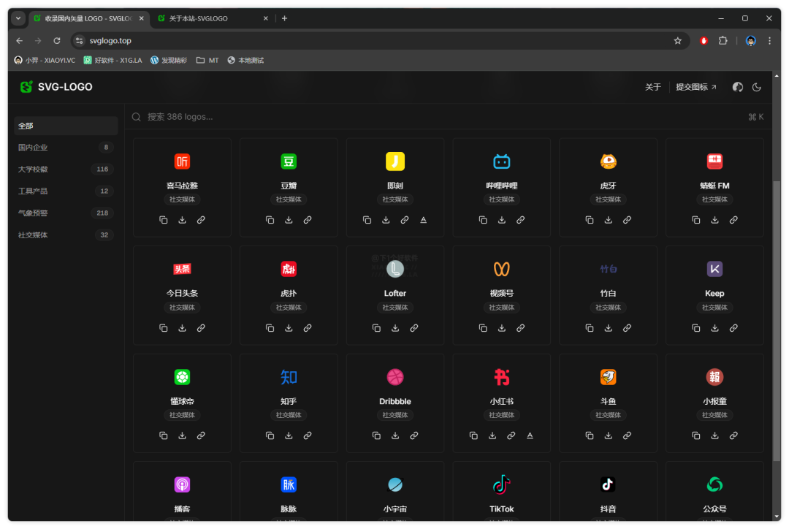Open the 关于 page link
This screenshot has width=789, height=529.
click(652, 87)
